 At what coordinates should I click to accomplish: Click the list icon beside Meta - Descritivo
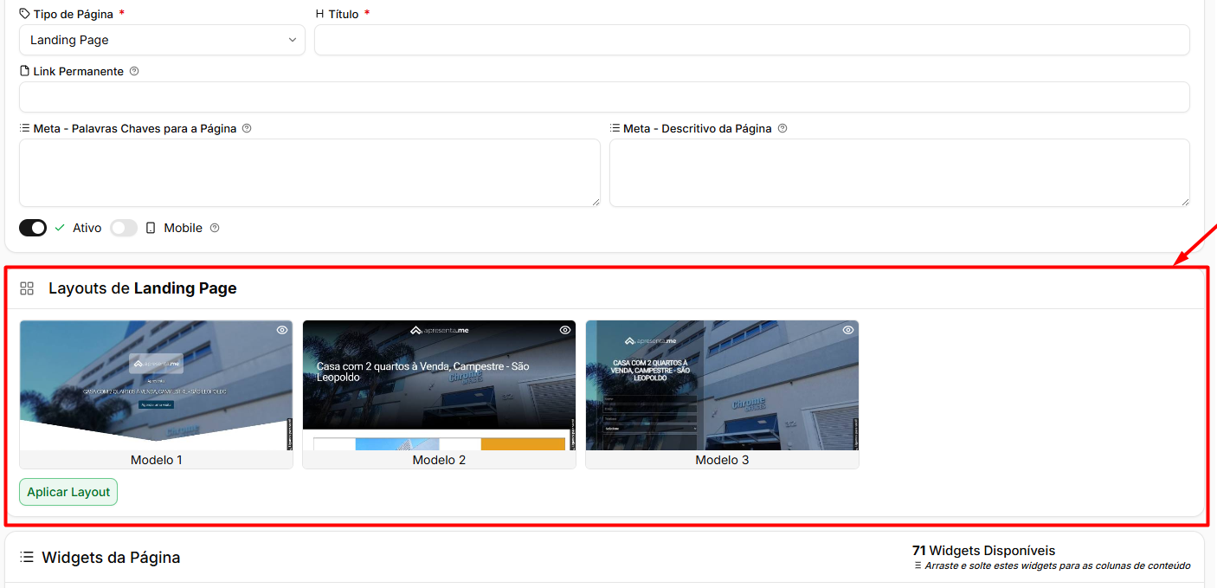(x=615, y=128)
